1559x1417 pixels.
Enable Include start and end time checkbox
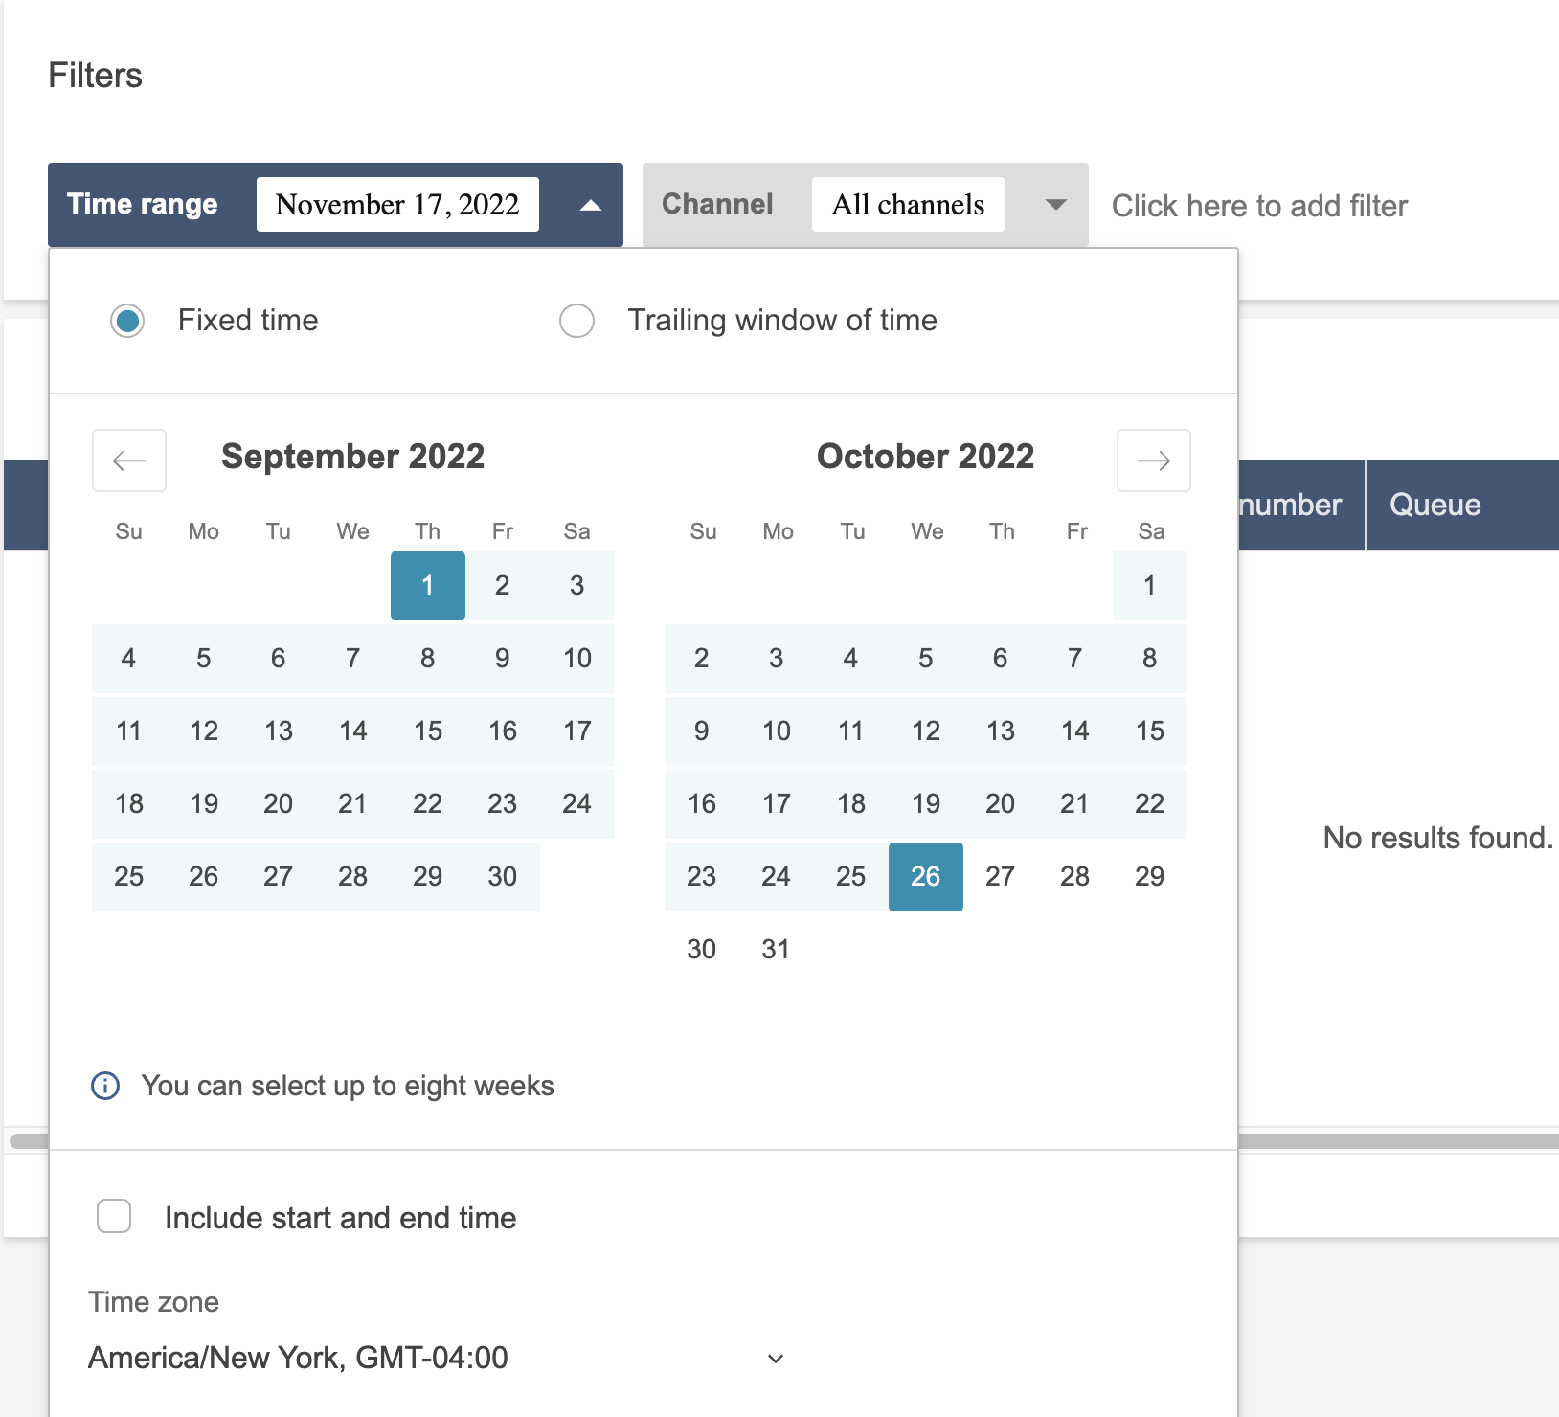(x=114, y=1217)
